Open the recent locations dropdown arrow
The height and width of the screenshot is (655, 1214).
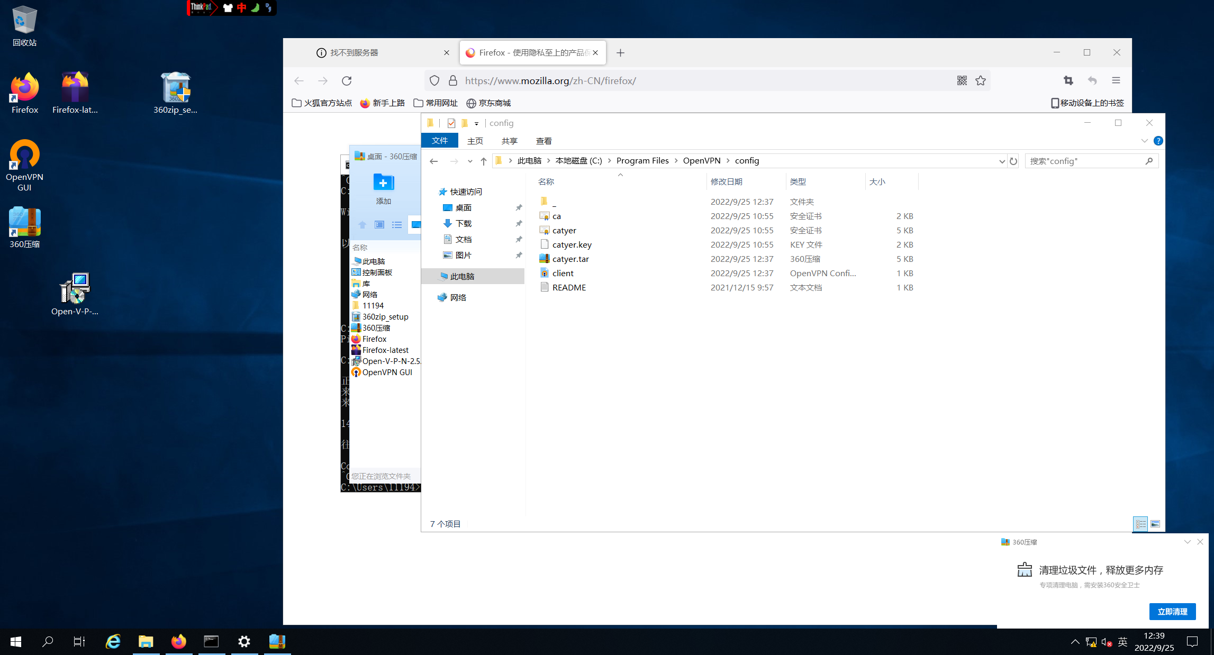click(x=470, y=161)
